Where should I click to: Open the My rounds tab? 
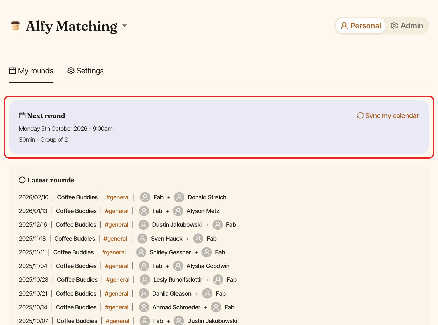coord(31,71)
